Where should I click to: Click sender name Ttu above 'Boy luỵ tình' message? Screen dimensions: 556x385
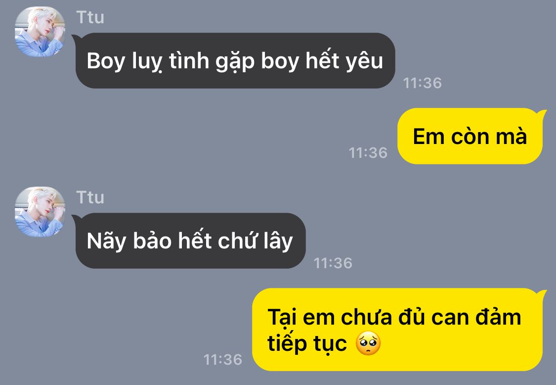(x=90, y=17)
